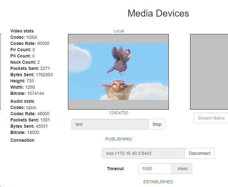Click the Packets Sent: 2271 line
The height and width of the screenshot is (187, 228).
pyautogui.click(x=30, y=68)
